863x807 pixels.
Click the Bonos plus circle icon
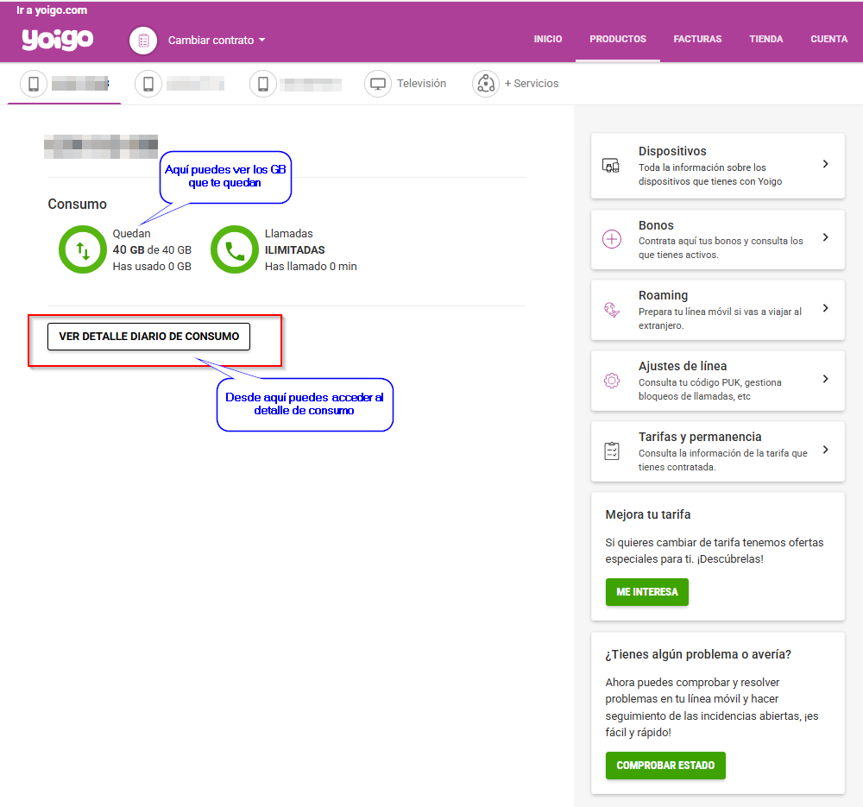[x=612, y=239]
